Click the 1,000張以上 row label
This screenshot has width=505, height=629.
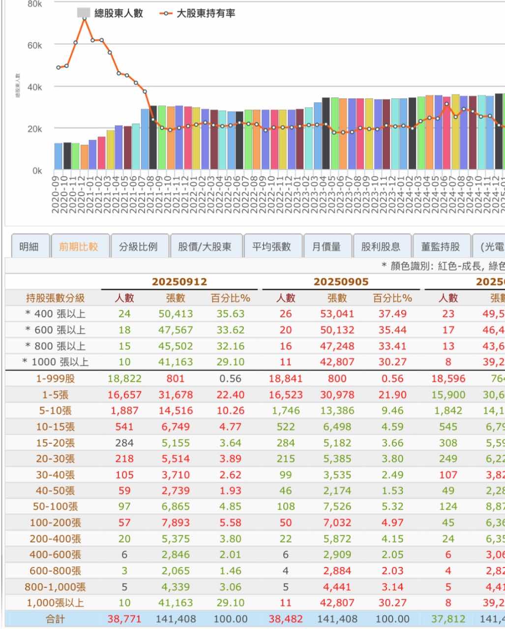pos(56,602)
